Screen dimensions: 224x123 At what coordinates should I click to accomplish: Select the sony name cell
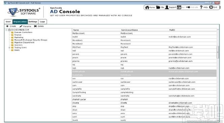[x=75, y=113]
